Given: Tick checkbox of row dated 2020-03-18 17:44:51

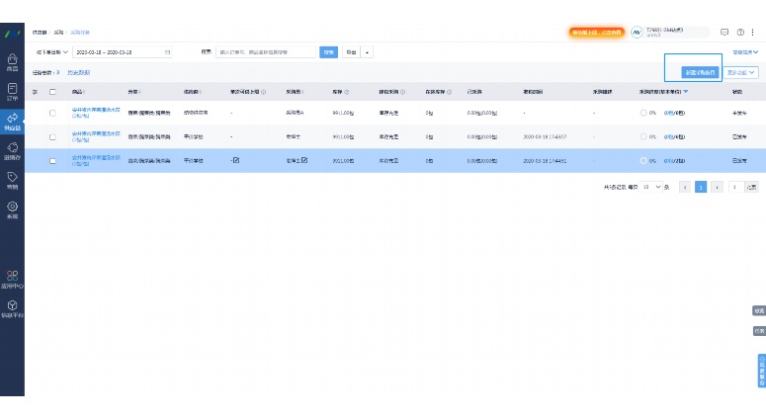Looking at the screenshot, I should coord(52,161).
